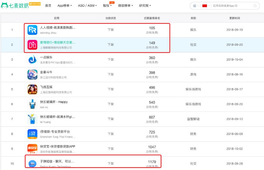Click developer name lei huang
This screenshot has width=264, height=170.
[45, 122]
